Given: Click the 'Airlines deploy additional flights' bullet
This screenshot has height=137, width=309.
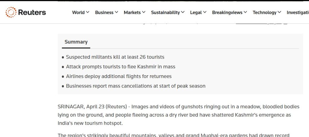Looking at the screenshot, I should [x=119, y=76].
